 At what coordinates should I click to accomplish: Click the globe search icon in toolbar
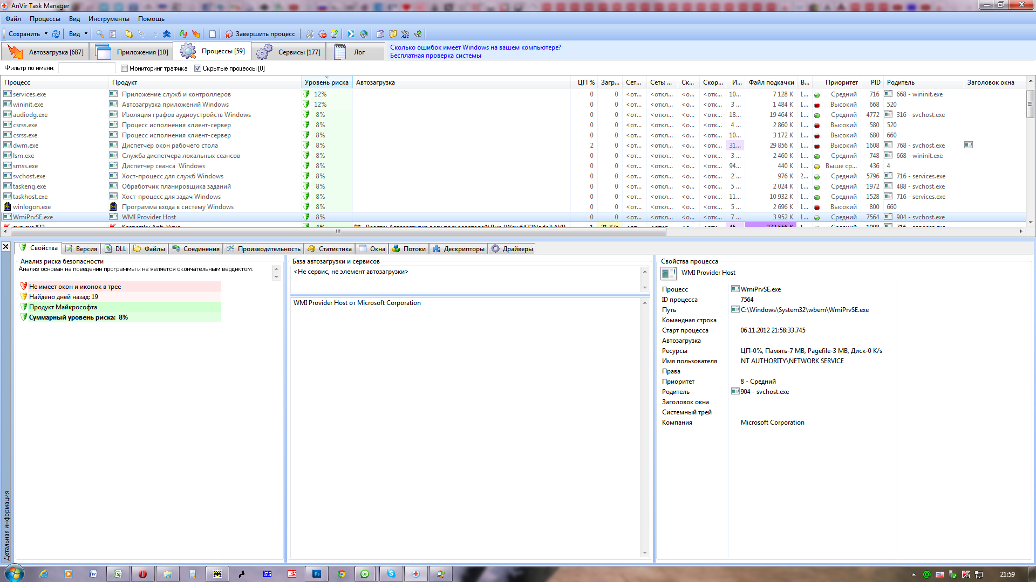click(x=364, y=34)
